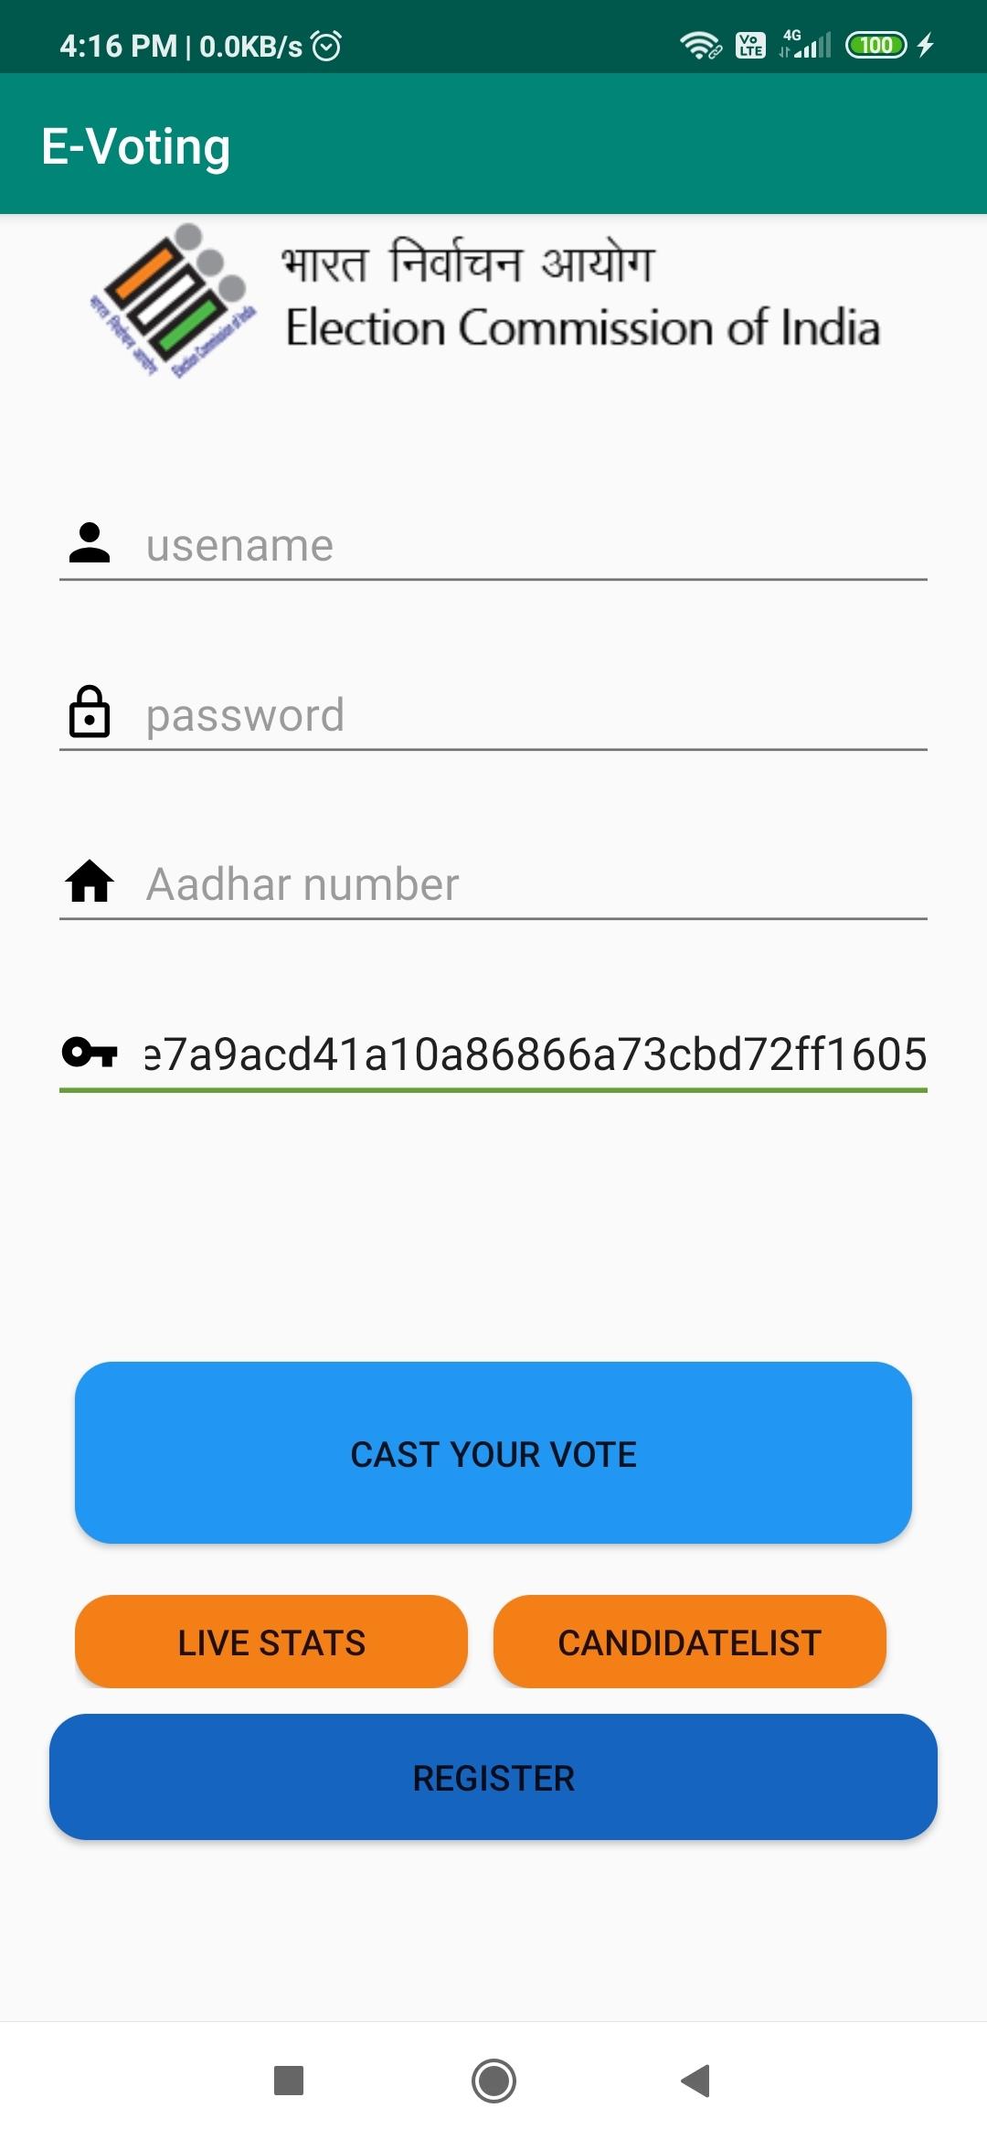Tap the Wi-Fi status icon
Viewport: 987px width, 2140px height.
700,45
